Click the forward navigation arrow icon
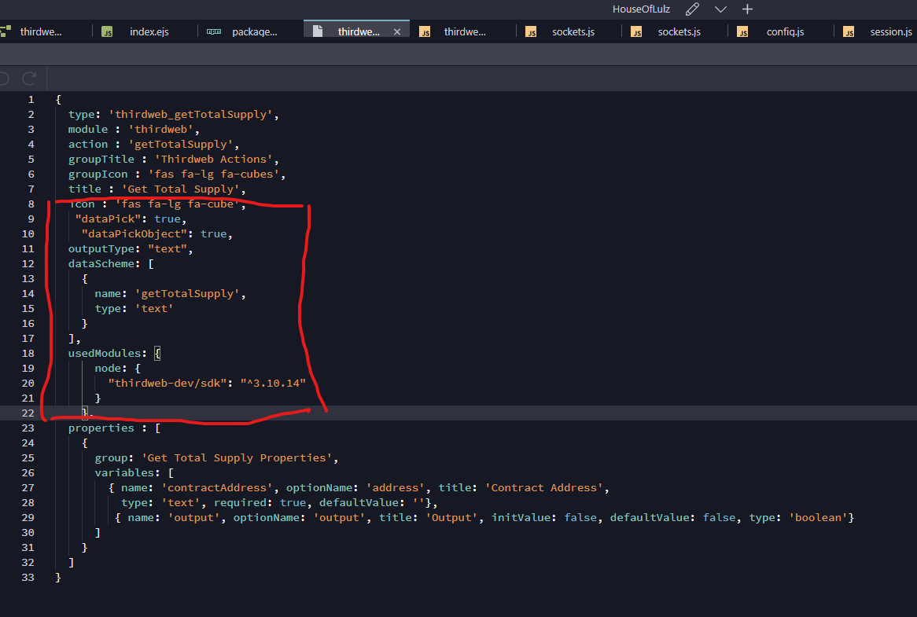 point(29,78)
